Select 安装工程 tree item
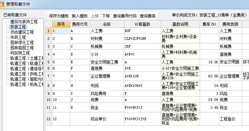 coord(18,27)
